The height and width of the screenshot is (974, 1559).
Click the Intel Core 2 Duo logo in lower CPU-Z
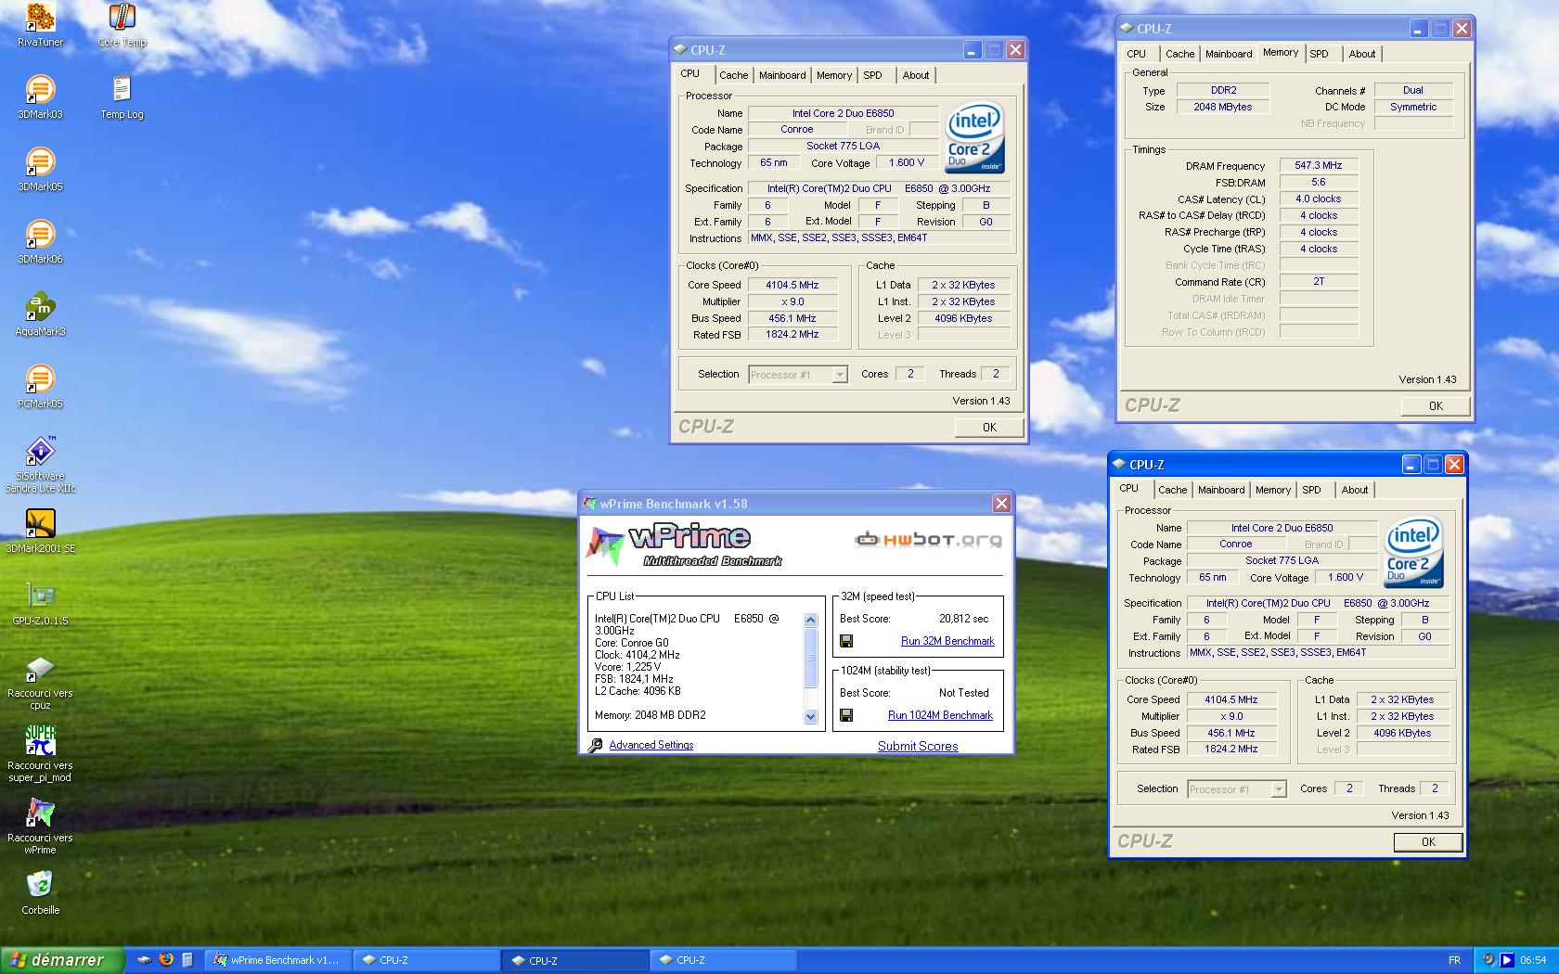point(1413,552)
